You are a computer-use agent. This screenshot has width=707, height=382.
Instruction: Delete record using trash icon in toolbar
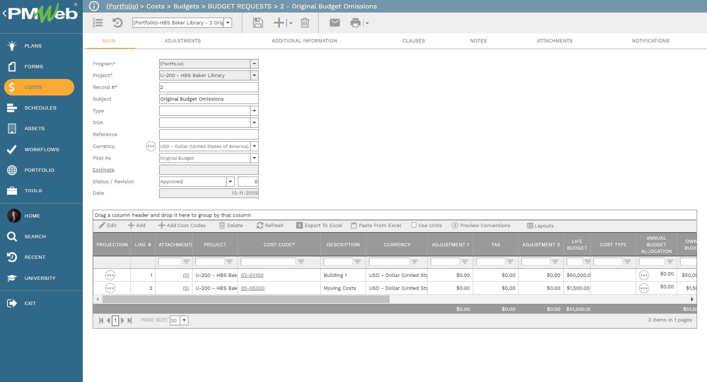click(x=305, y=23)
